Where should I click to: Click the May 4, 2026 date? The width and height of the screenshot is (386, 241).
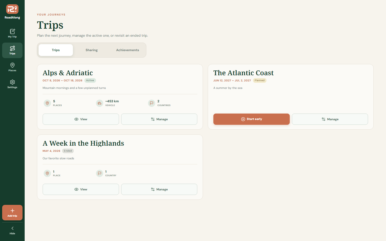51,151
